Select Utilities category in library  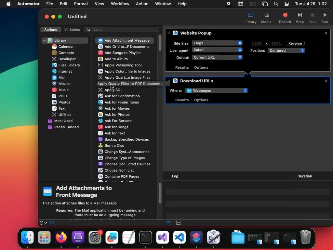[x=65, y=114]
